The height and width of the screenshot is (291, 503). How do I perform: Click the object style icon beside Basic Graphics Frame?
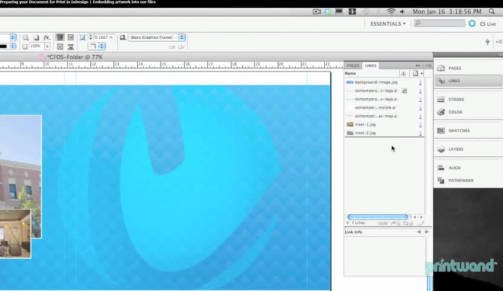(122, 38)
